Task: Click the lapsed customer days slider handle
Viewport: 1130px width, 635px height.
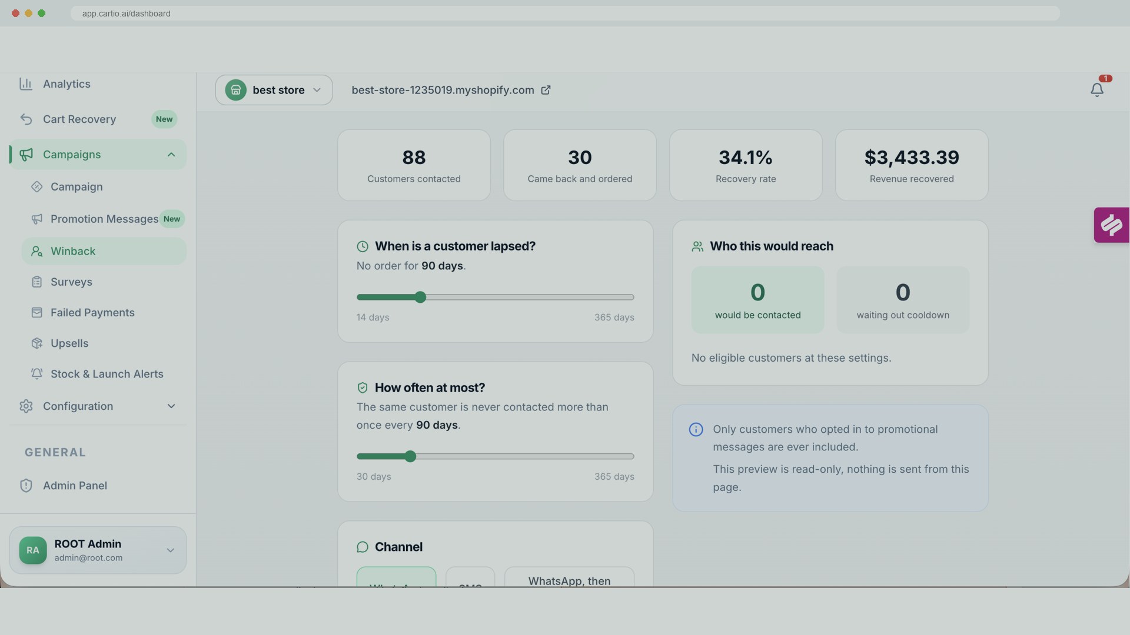Action: click(420, 297)
